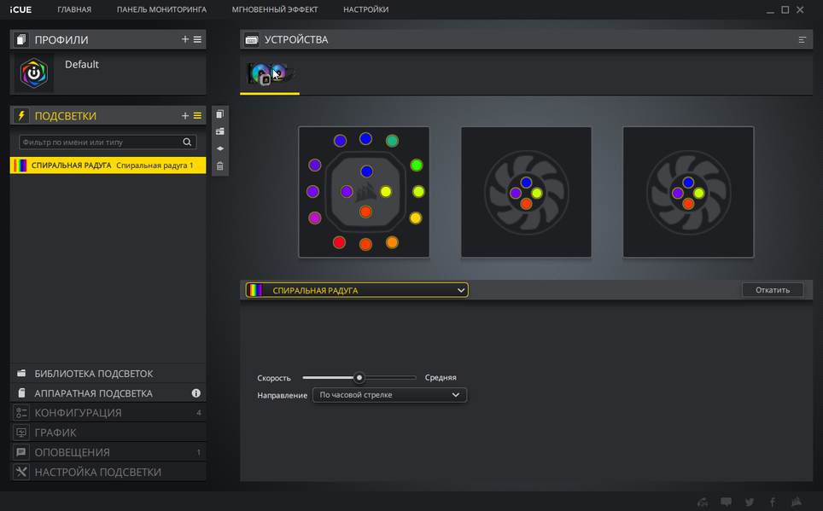Click the Corsair sails logo in the footer
The height and width of the screenshot is (511, 823).
point(797,502)
